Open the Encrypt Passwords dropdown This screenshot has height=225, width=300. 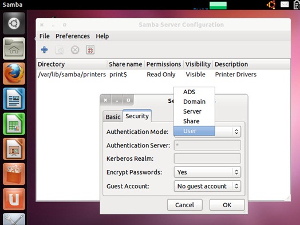click(x=207, y=172)
